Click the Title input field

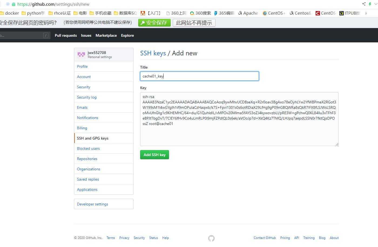pyautogui.click(x=200, y=76)
